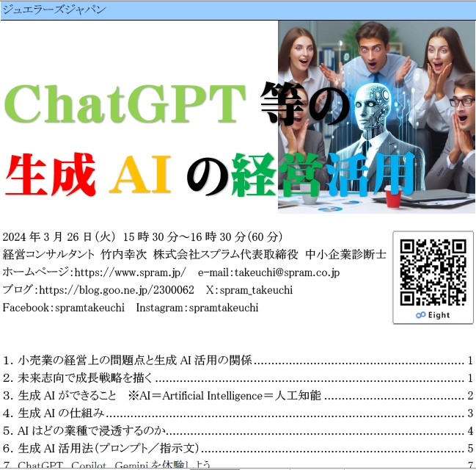Open the https://blog.goo.ne.jp/2300062 blog link
Screen dimensions: 476x470
[117, 290]
